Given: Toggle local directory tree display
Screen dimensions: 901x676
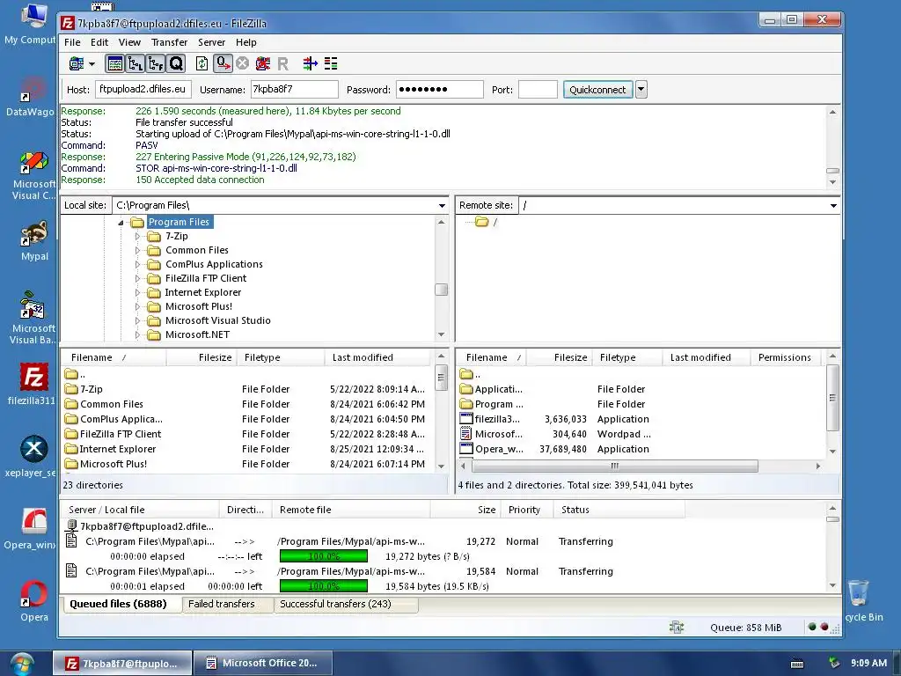Looking at the screenshot, I should coord(135,63).
